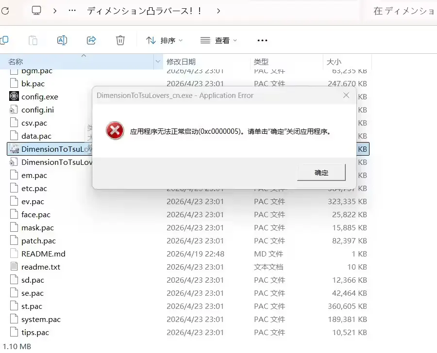Select README.md file icon

click(14, 254)
